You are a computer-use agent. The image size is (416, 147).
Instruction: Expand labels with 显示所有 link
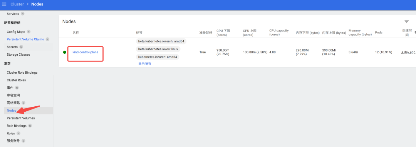tap(144, 64)
